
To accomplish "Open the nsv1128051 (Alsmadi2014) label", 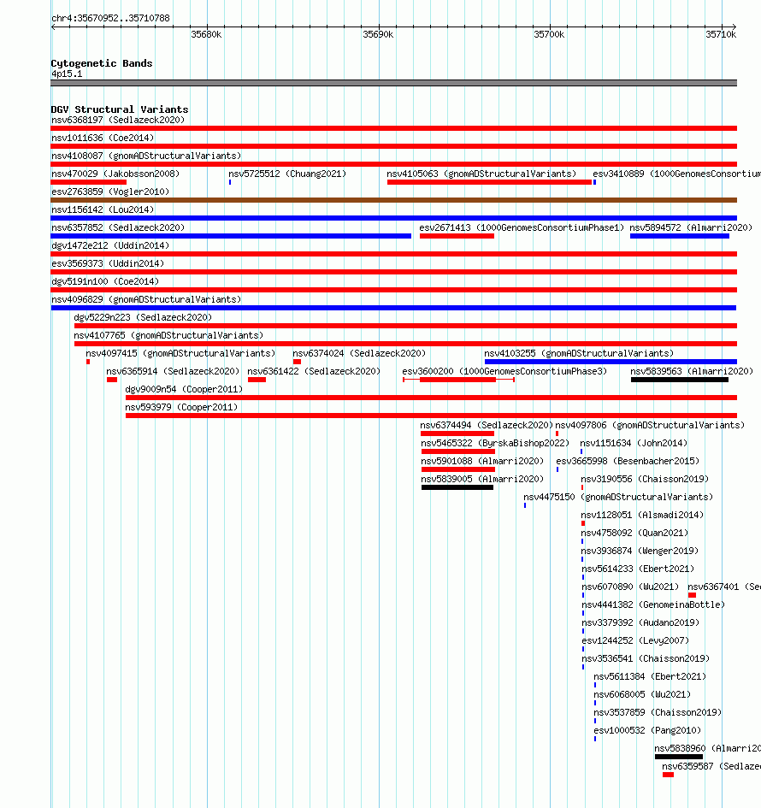I will click(x=642, y=516).
